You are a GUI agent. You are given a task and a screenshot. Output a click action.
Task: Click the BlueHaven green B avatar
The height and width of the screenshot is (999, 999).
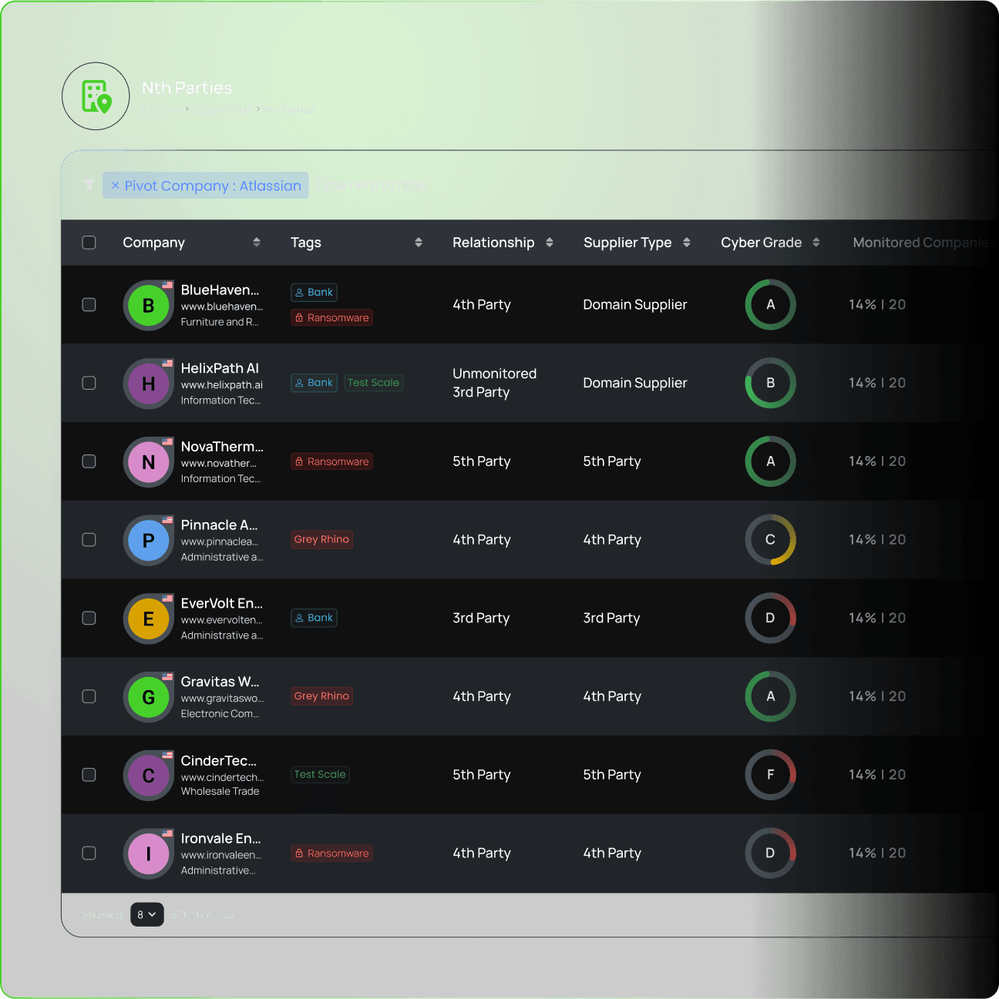pyautogui.click(x=148, y=306)
